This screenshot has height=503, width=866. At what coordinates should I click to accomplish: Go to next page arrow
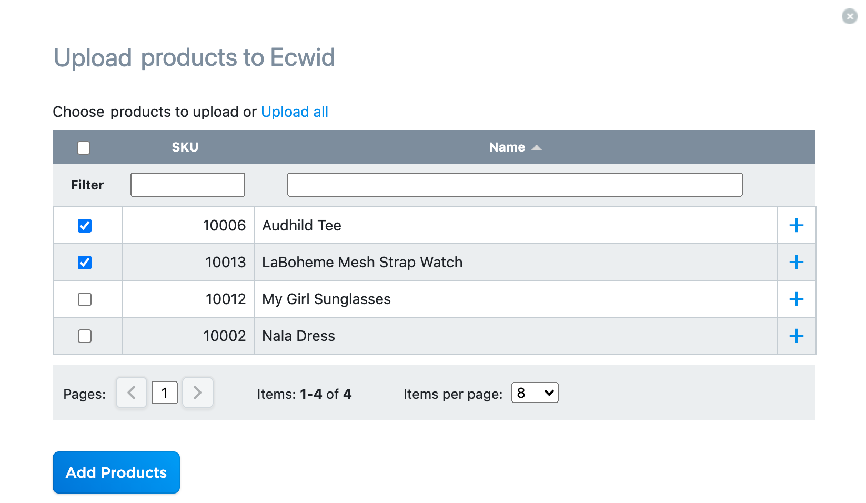tap(197, 393)
